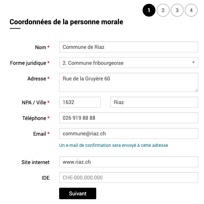Select the Ville field containing Riaz
The image size is (204, 204).
click(154, 102)
